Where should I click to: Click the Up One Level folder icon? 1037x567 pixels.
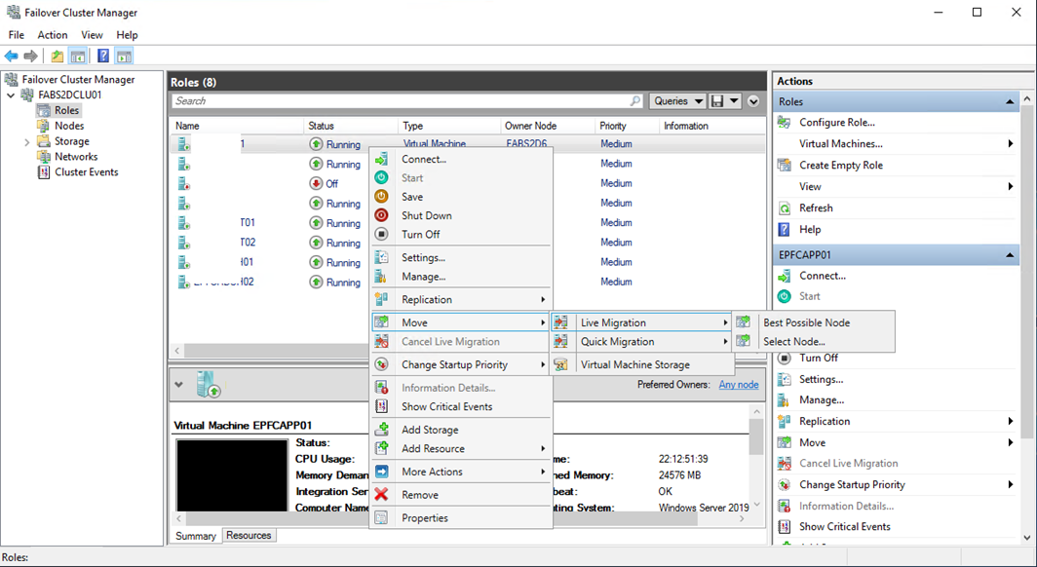58,57
